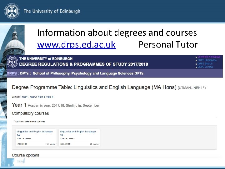Click the DRPS breadcrumb link

(12, 73)
